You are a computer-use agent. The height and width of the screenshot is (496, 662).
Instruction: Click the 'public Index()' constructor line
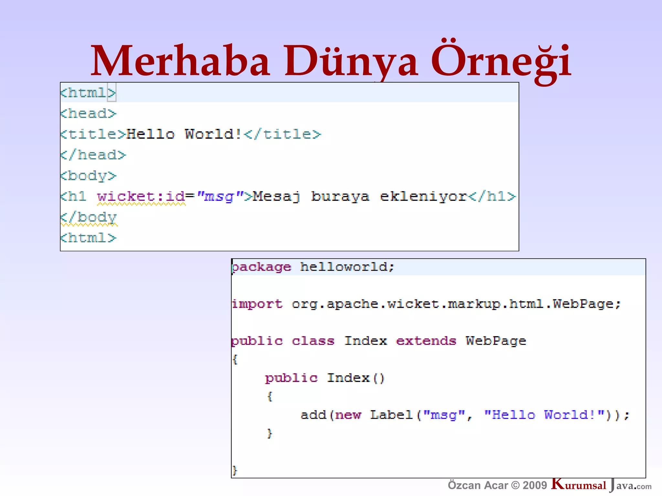[x=325, y=378]
